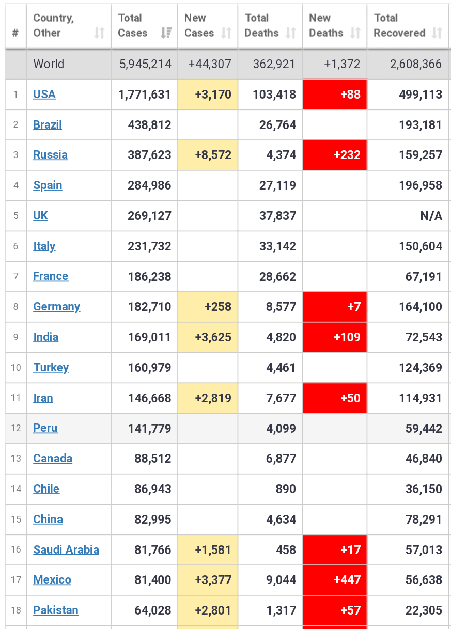This screenshot has width=451, height=629.
Task: Click Total Deaths sort arrows icon
Action: click(x=291, y=33)
